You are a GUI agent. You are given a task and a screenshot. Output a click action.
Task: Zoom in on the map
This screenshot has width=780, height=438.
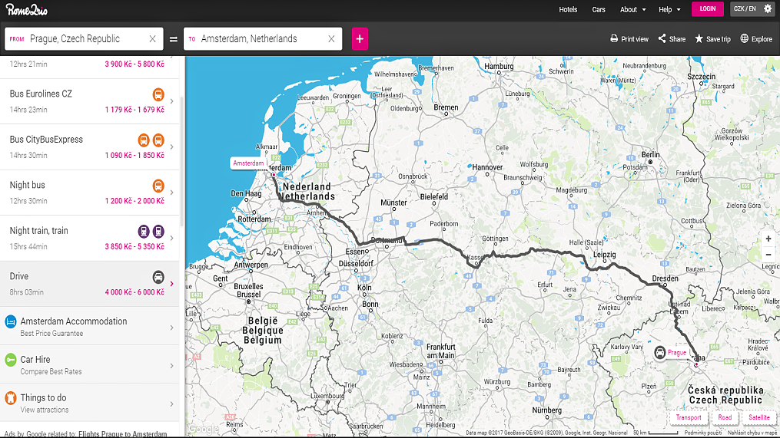pyautogui.click(x=768, y=239)
